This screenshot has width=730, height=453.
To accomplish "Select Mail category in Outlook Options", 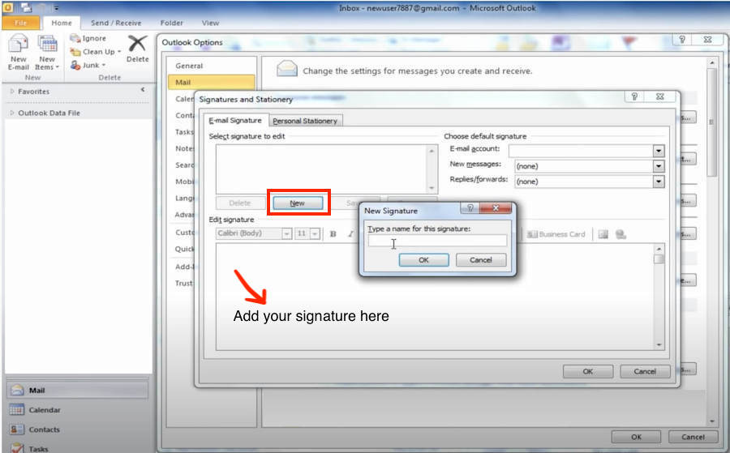I will 212,83.
